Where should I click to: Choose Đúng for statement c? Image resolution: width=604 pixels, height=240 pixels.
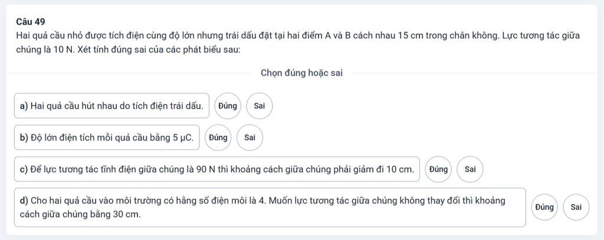click(x=439, y=169)
